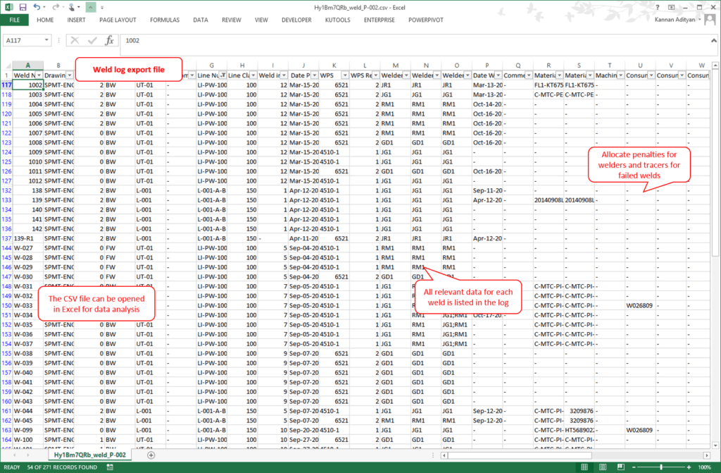Select column K header
The image size is (721, 473).
(x=334, y=66)
